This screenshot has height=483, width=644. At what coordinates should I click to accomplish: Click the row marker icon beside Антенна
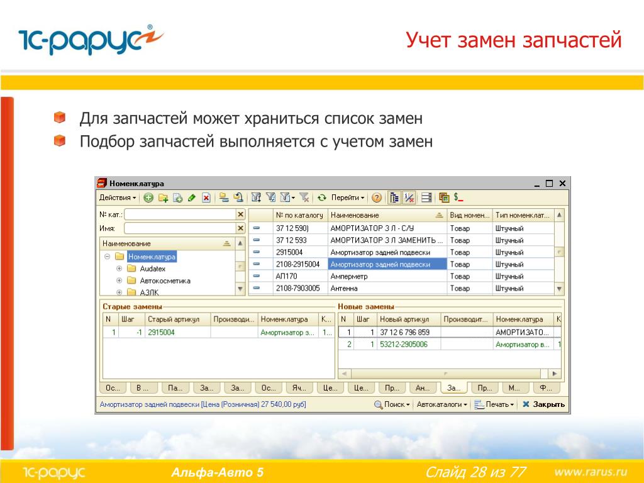257,288
